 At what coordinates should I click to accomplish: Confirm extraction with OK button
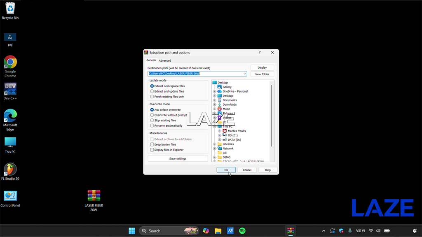pyautogui.click(x=226, y=170)
